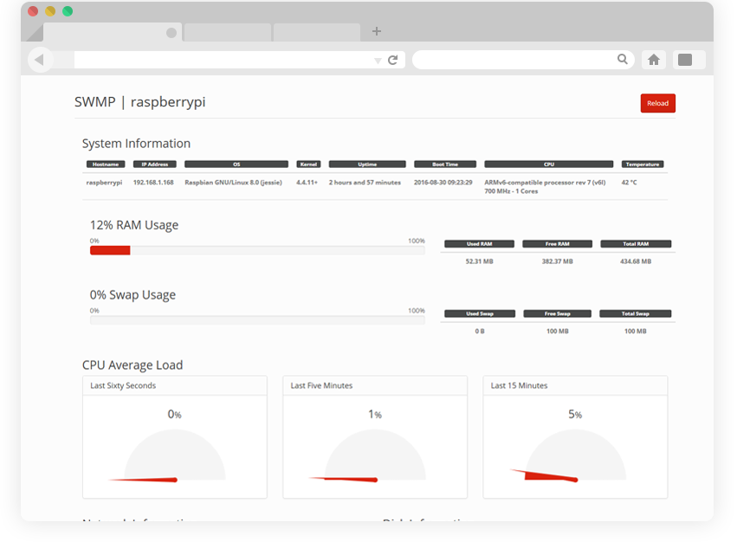Viewport: 737px width, 542px height.
Task: Click the browser back navigation arrow
Action: pyautogui.click(x=41, y=60)
